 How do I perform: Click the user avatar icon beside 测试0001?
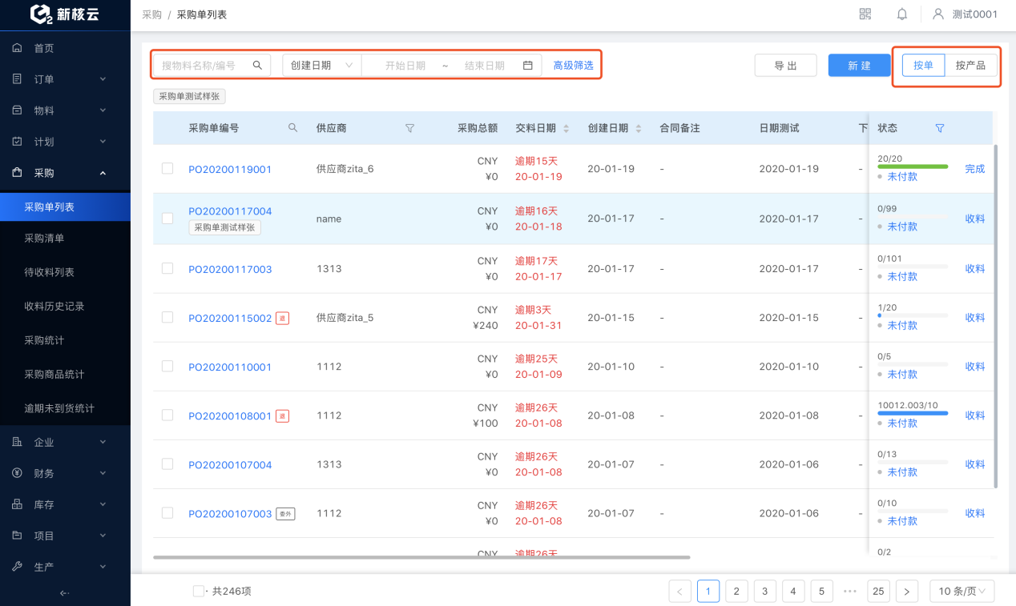pyautogui.click(x=938, y=14)
